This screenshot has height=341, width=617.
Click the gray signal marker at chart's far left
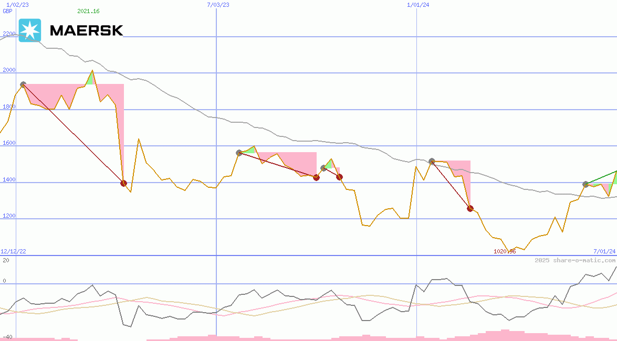tap(23, 84)
